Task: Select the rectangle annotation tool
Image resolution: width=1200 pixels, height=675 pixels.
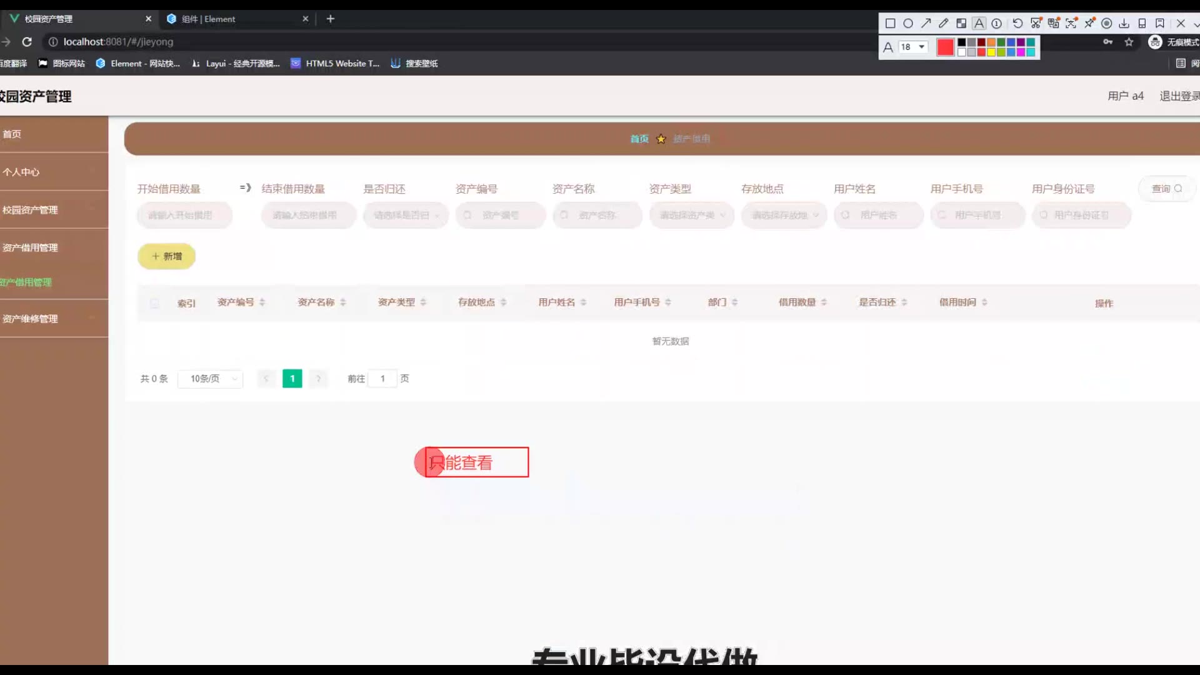Action: (x=890, y=23)
